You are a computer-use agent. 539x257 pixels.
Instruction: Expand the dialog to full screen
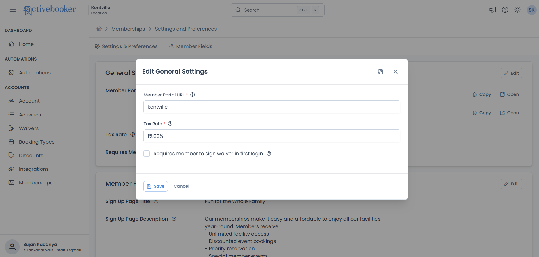(x=381, y=72)
